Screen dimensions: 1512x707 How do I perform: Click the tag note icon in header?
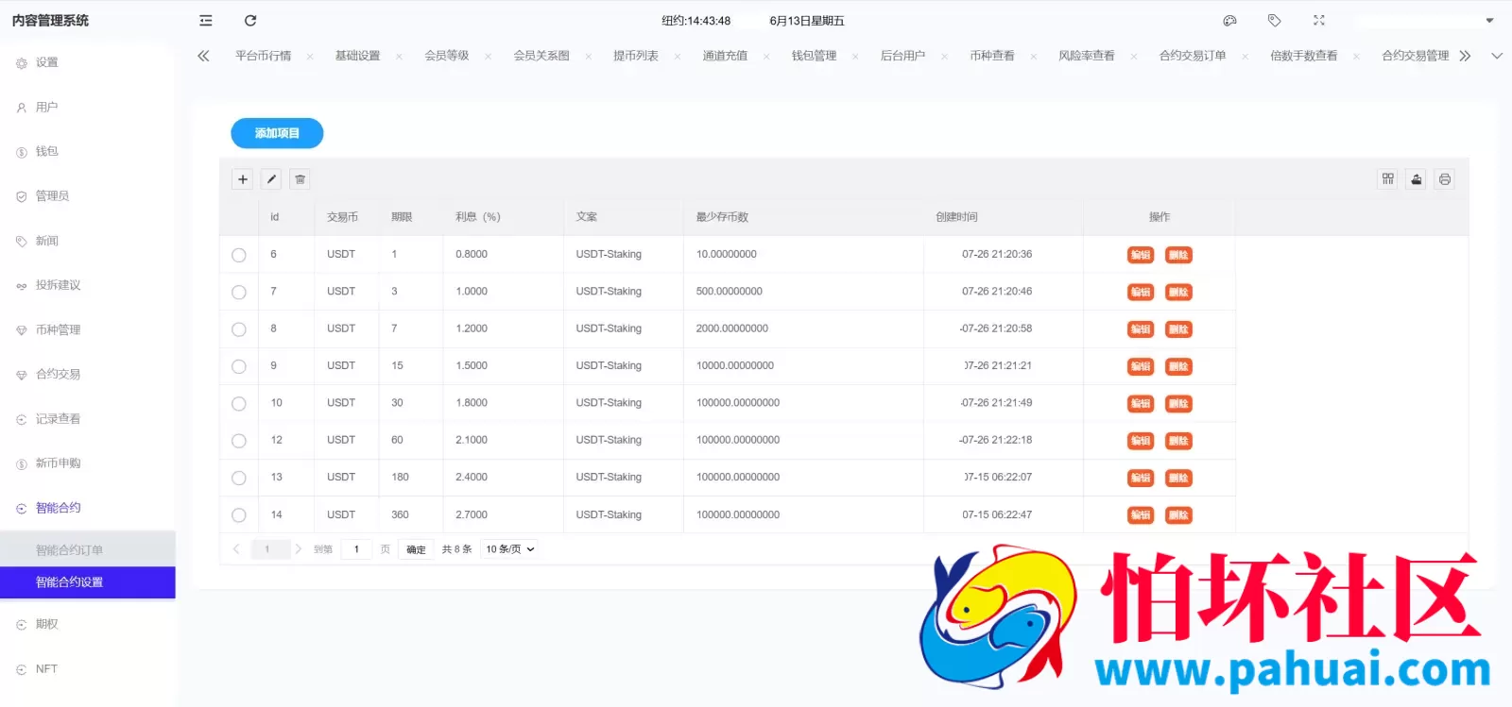click(x=1274, y=21)
